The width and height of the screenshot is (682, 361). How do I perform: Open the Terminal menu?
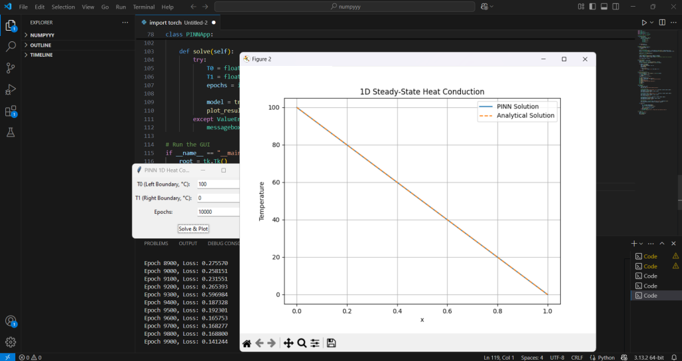[x=143, y=7]
